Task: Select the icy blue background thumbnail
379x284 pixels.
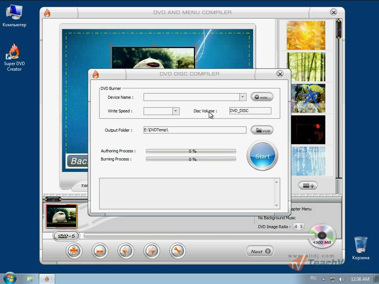Action: point(308,161)
